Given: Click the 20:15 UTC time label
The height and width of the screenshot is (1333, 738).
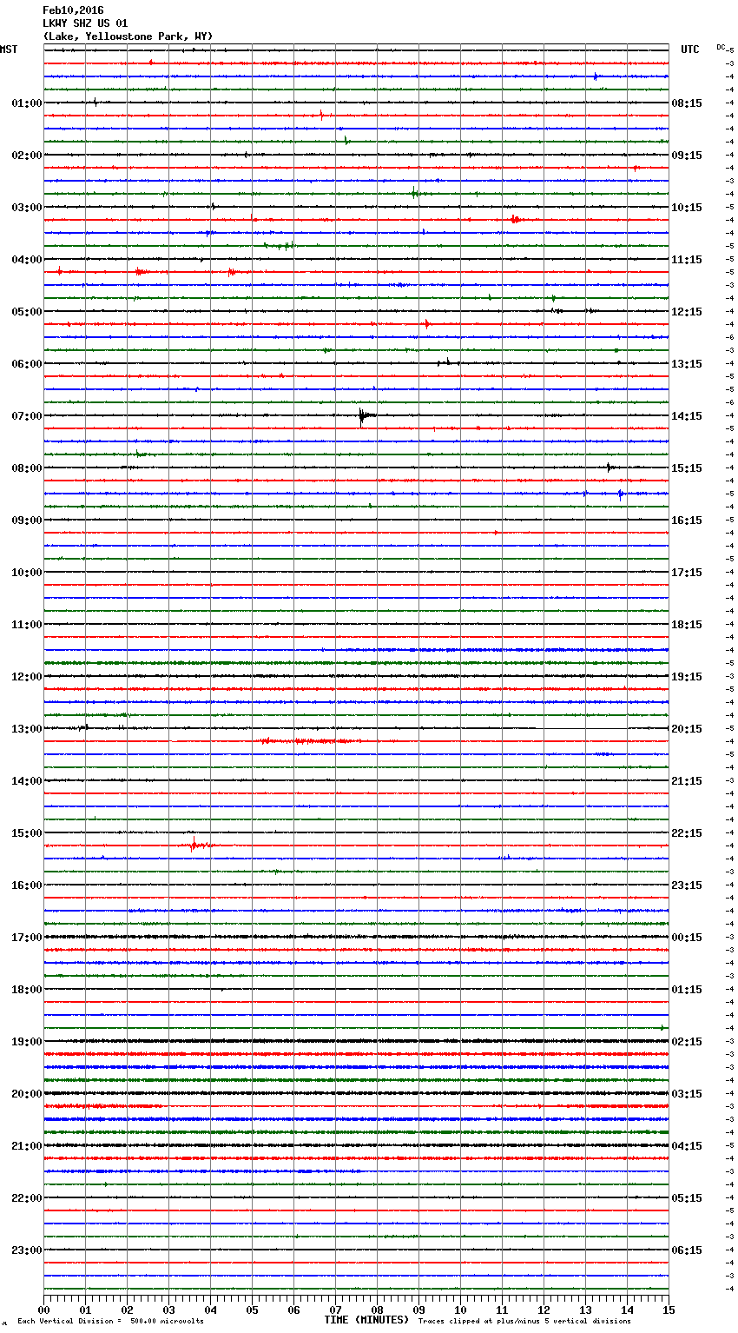Looking at the screenshot, I should click(687, 729).
